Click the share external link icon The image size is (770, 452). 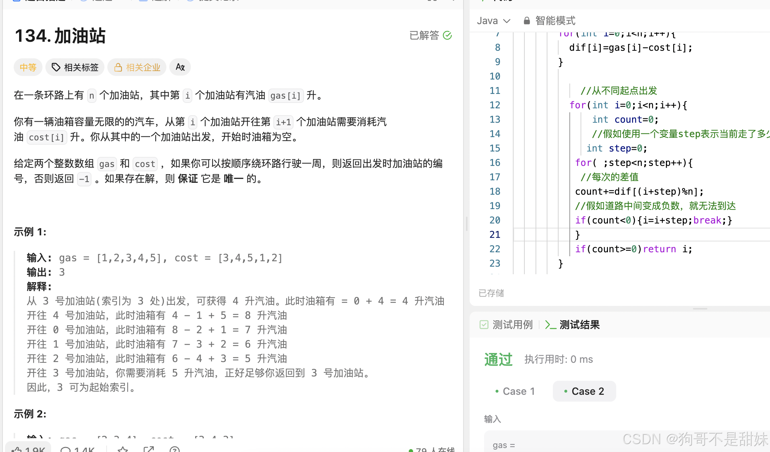pyautogui.click(x=148, y=449)
